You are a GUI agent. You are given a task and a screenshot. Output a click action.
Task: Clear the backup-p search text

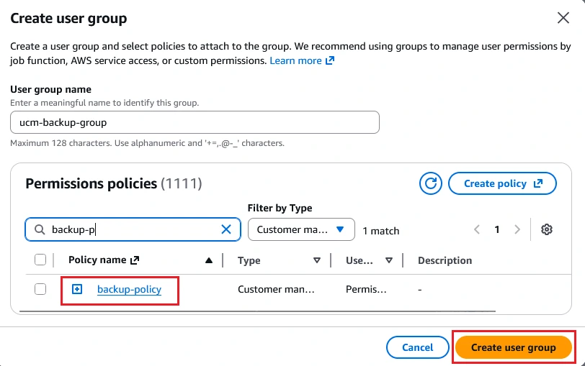pyautogui.click(x=226, y=229)
